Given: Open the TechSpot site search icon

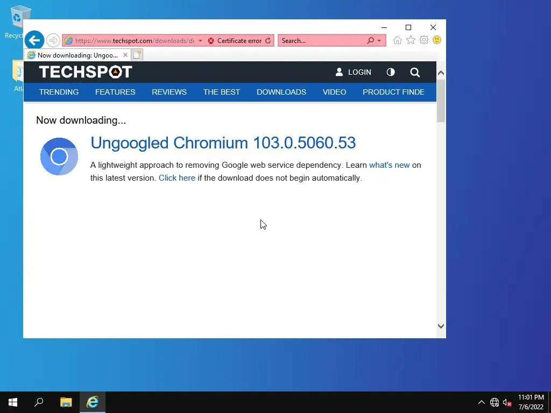Looking at the screenshot, I should click(415, 73).
